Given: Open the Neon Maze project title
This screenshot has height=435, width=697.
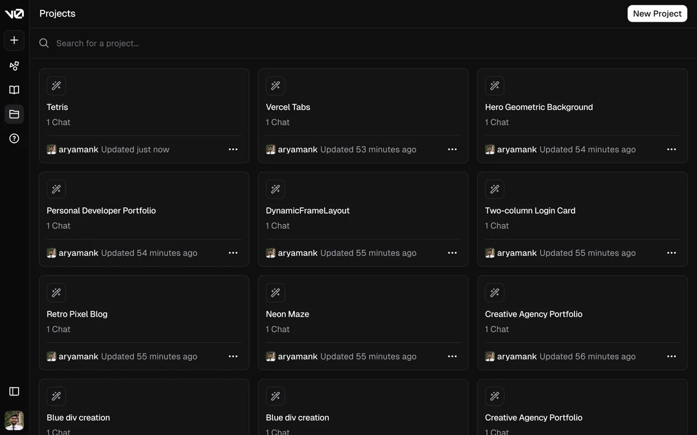Looking at the screenshot, I should point(288,314).
